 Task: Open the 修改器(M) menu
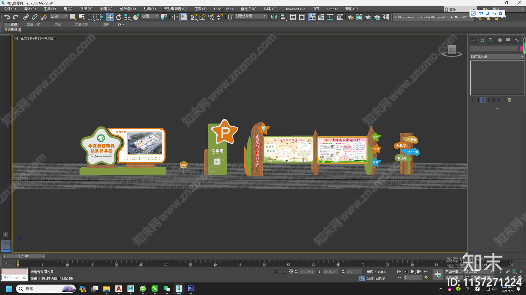click(128, 9)
